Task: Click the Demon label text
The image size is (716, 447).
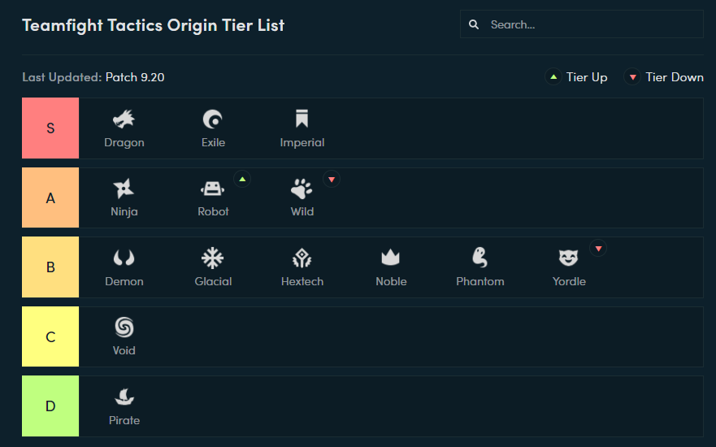Action: 124,282
